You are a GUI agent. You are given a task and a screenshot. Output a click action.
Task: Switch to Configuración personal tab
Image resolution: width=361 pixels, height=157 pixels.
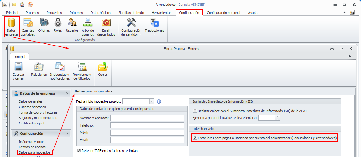point(223,13)
